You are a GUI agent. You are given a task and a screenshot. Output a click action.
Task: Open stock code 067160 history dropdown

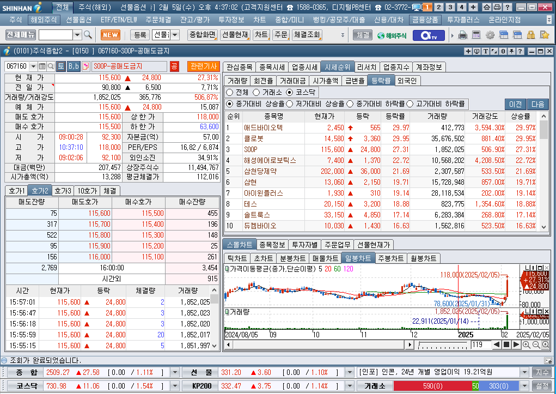coord(33,66)
